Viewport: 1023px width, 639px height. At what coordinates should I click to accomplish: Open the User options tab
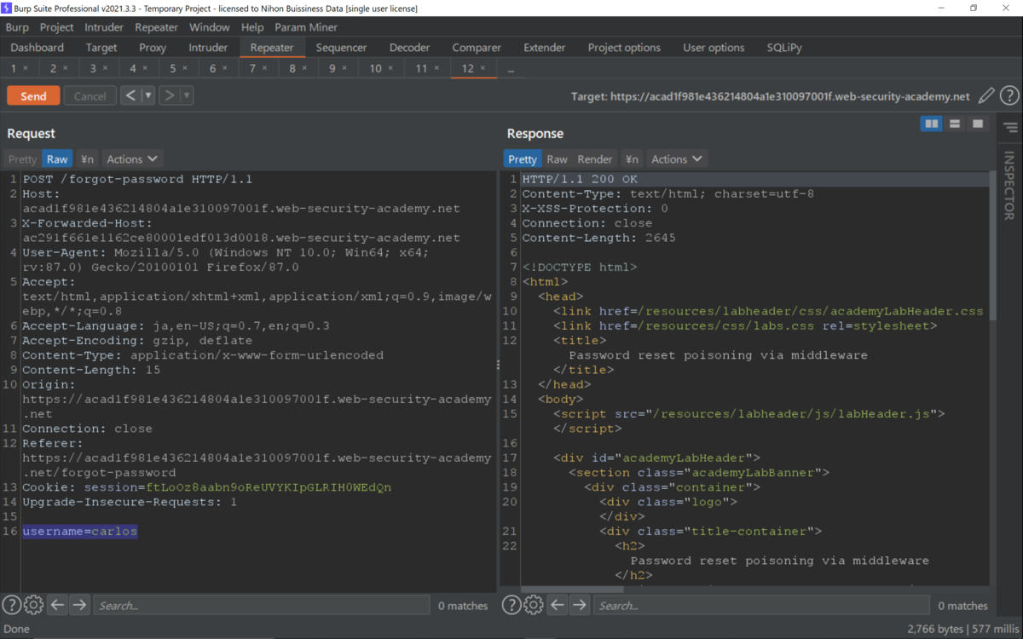click(x=714, y=48)
